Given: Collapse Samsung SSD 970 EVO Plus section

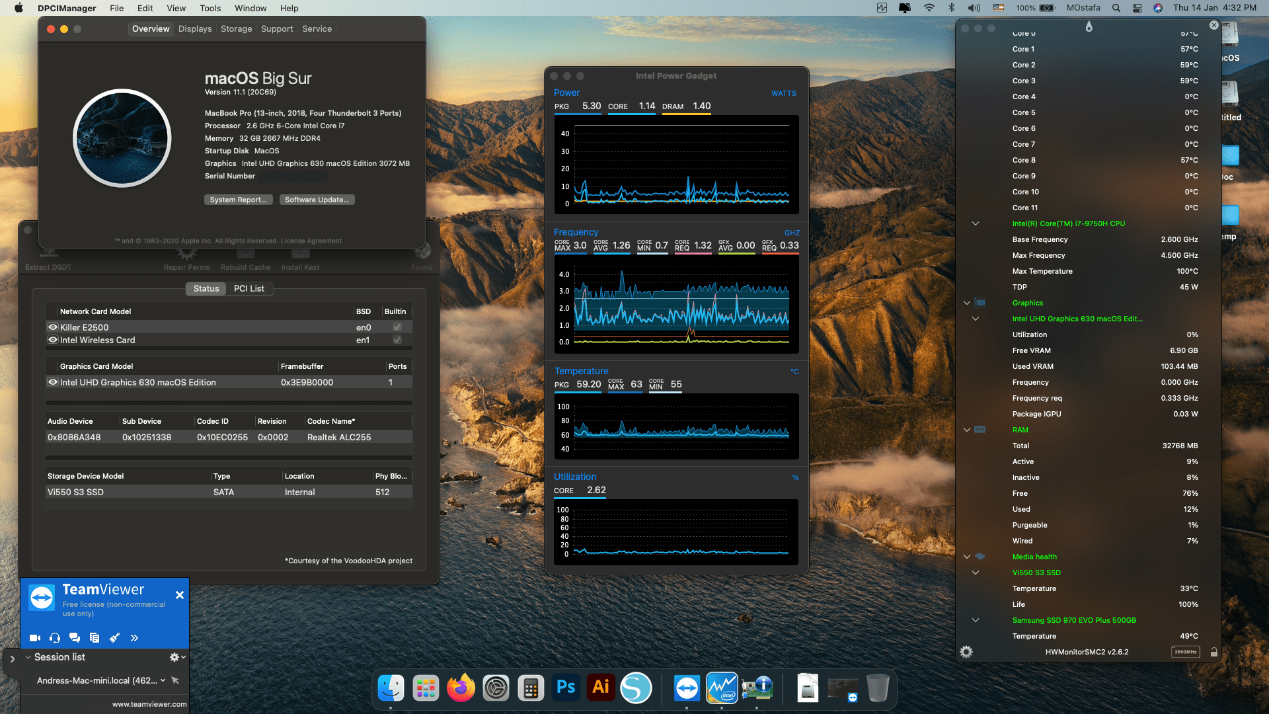Looking at the screenshot, I should point(976,620).
